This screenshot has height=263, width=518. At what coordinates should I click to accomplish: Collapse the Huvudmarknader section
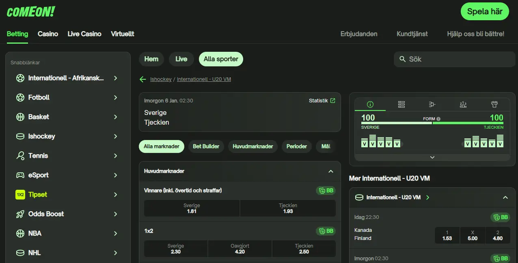(330, 171)
